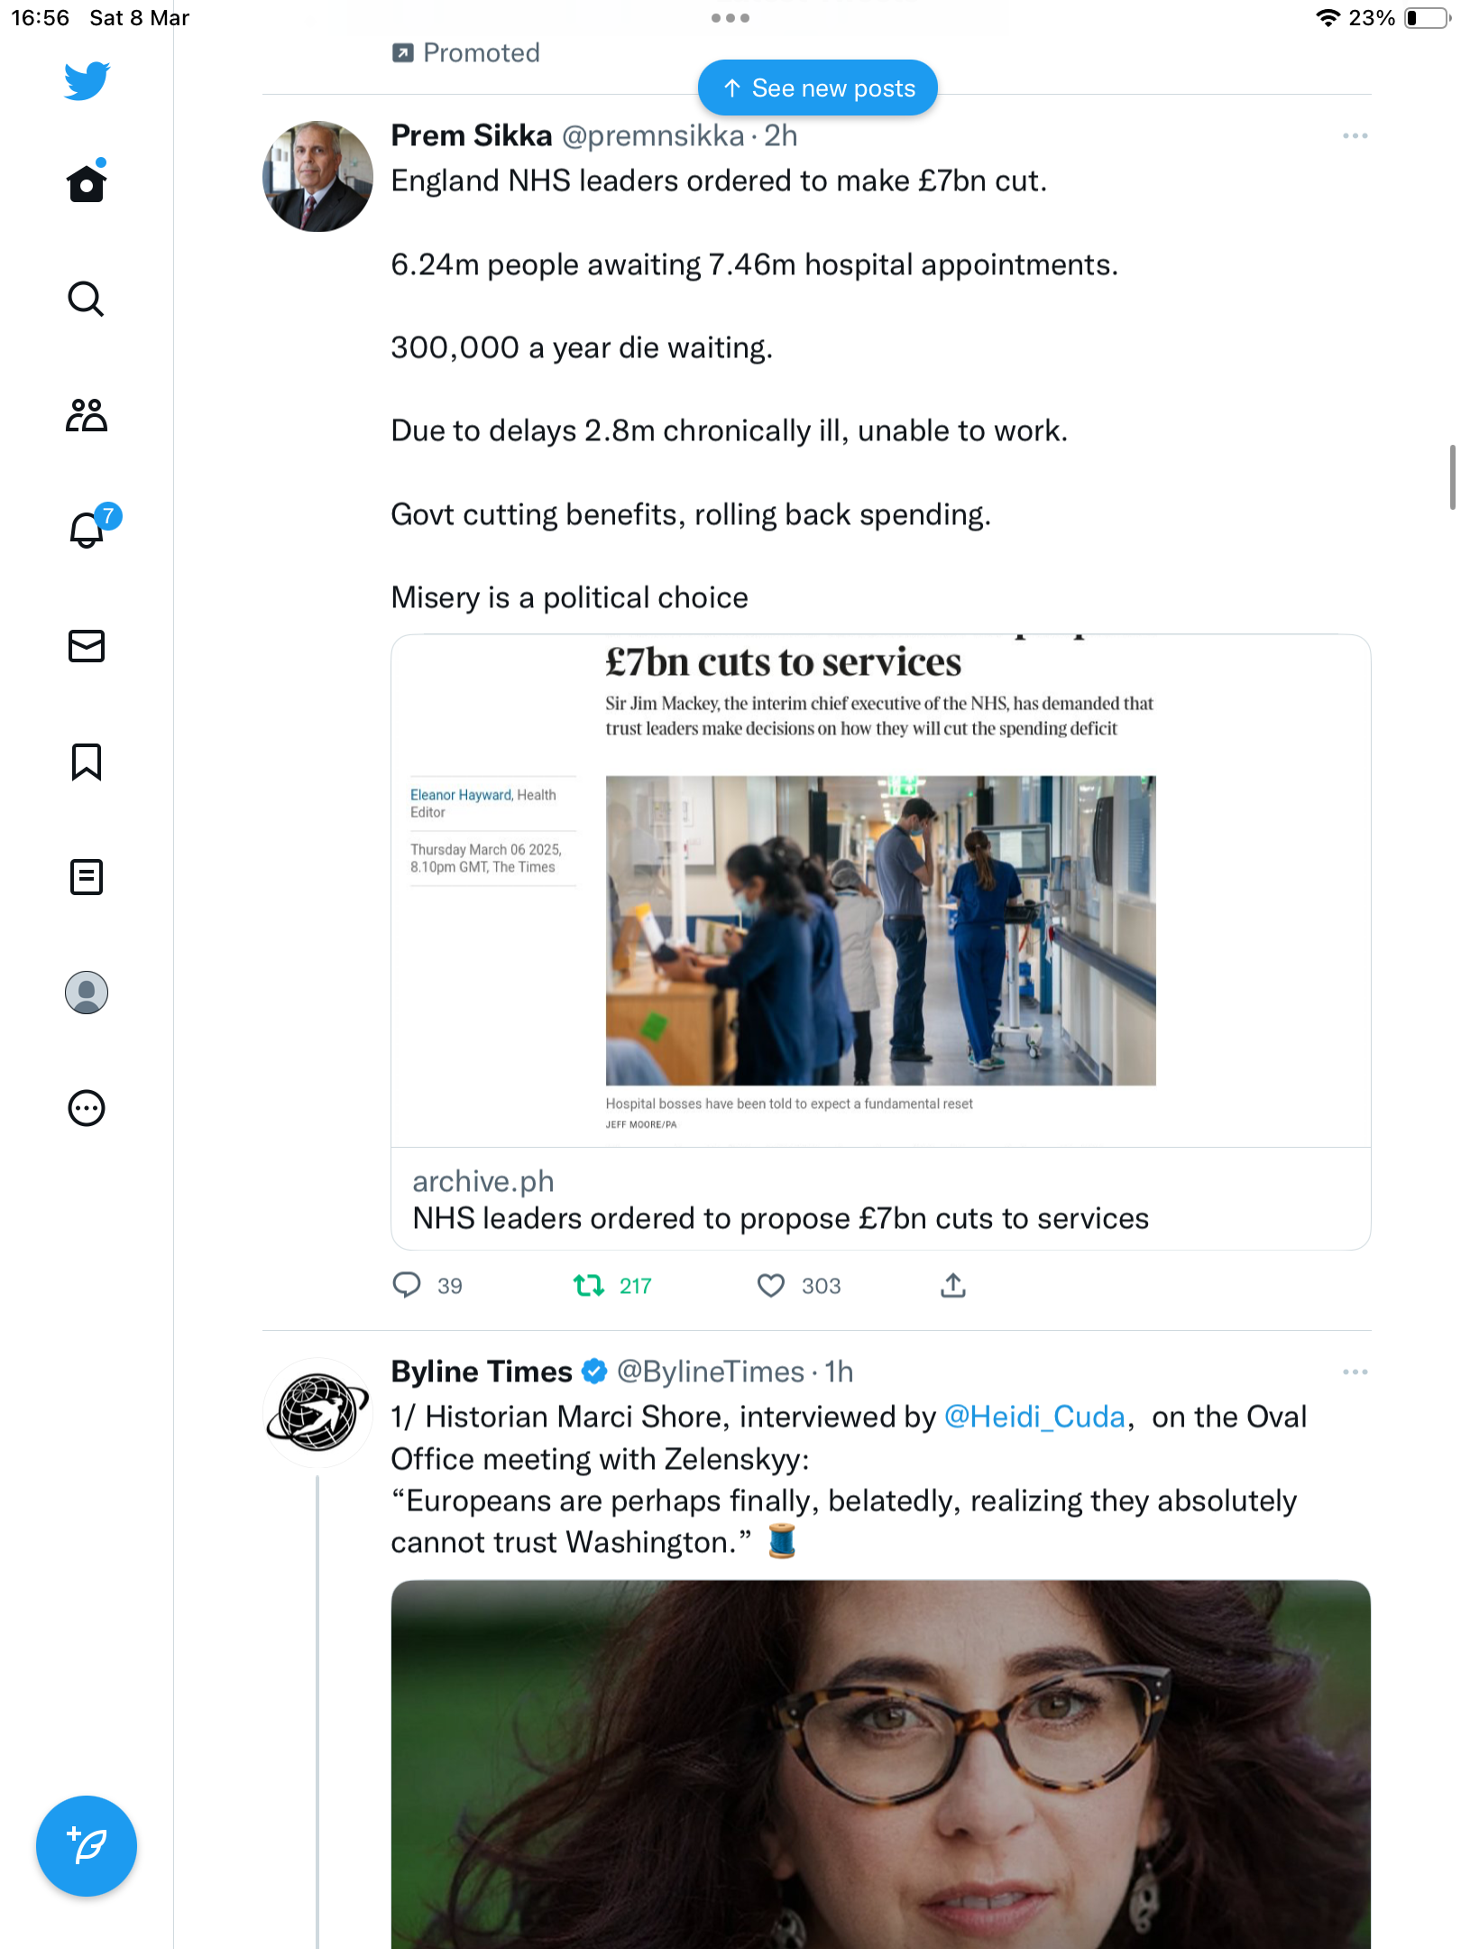Share Prem Sikka's post
The width and height of the screenshot is (1461, 1949).
(953, 1285)
